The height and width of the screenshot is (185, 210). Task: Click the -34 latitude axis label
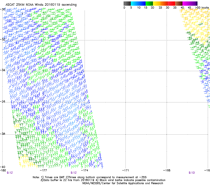coord(3,70)
